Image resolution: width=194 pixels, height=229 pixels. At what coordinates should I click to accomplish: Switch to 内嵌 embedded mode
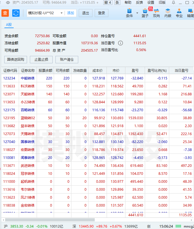tap(168, 13)
